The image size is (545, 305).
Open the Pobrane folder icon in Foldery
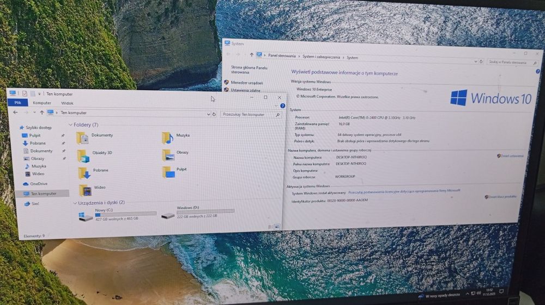coord(84,173)
